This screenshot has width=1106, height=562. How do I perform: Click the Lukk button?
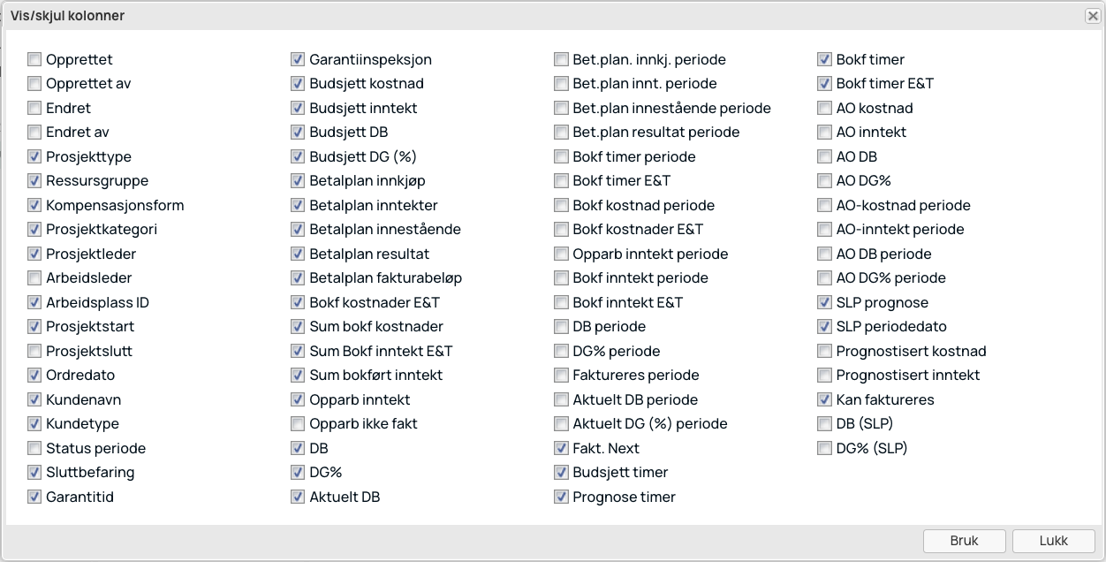(x=1054, y=541)
